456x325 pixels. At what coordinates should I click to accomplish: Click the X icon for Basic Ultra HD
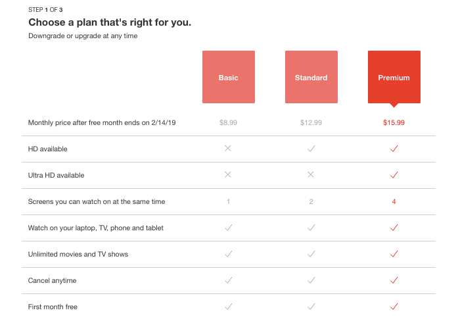[x=228, y=175]
